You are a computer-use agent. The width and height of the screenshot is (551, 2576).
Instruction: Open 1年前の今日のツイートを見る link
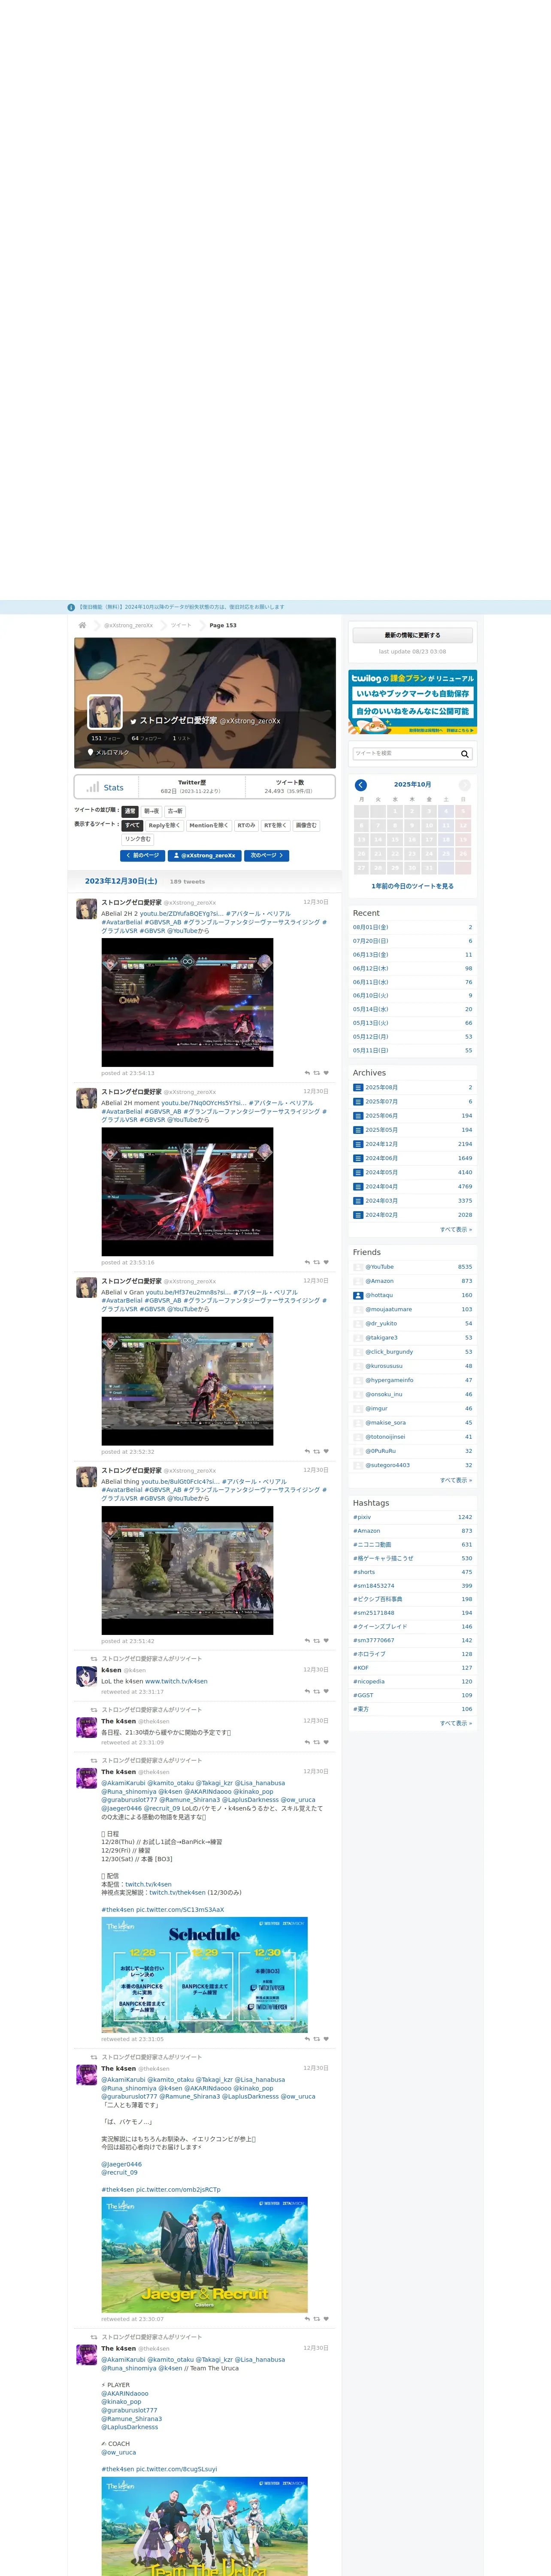tap(412, 886)
